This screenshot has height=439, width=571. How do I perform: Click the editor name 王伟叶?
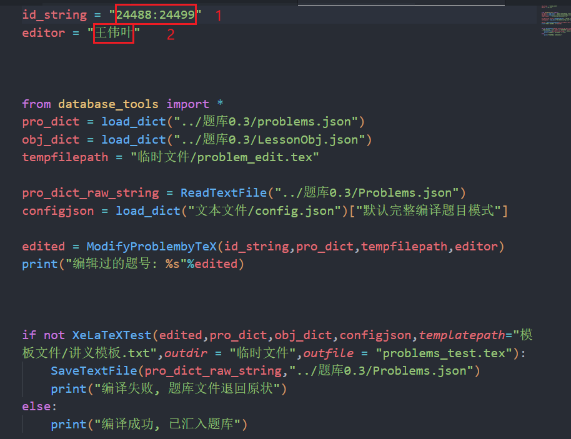click(x=113, y=33)
